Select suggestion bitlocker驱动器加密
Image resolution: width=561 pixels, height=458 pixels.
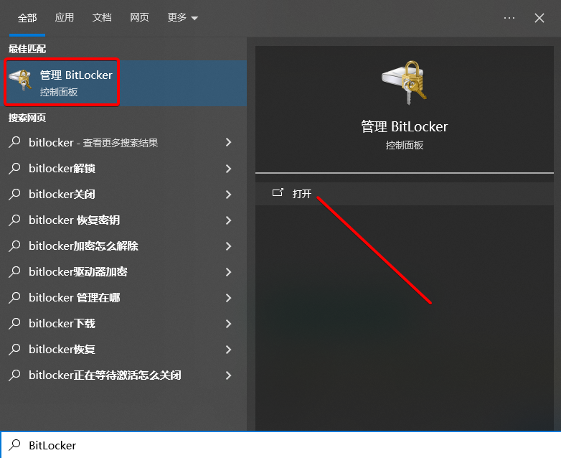point(123,271)
